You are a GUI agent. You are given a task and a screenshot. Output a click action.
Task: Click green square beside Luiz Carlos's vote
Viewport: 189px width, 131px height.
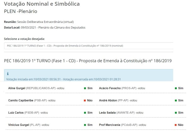tap(85, 112)
